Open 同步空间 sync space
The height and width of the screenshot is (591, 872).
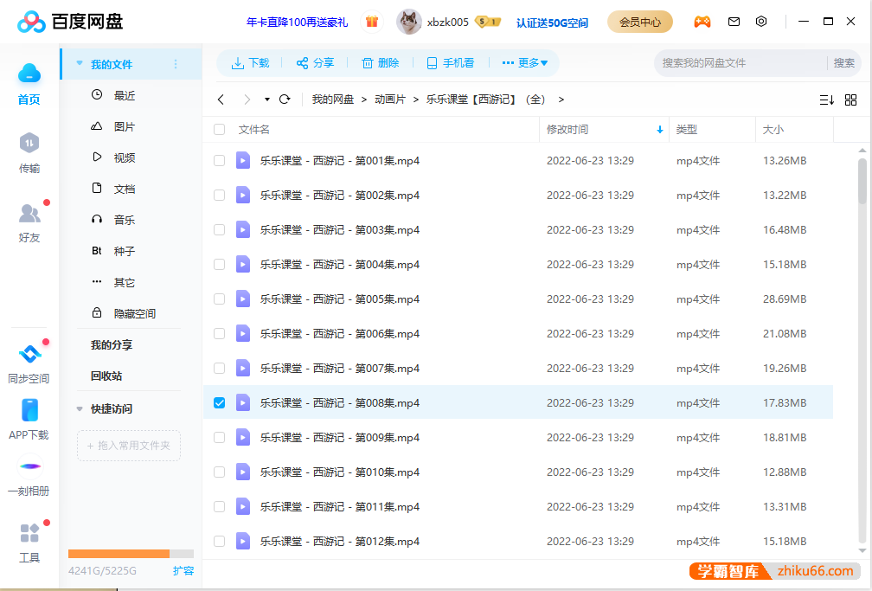coord(29,353)
